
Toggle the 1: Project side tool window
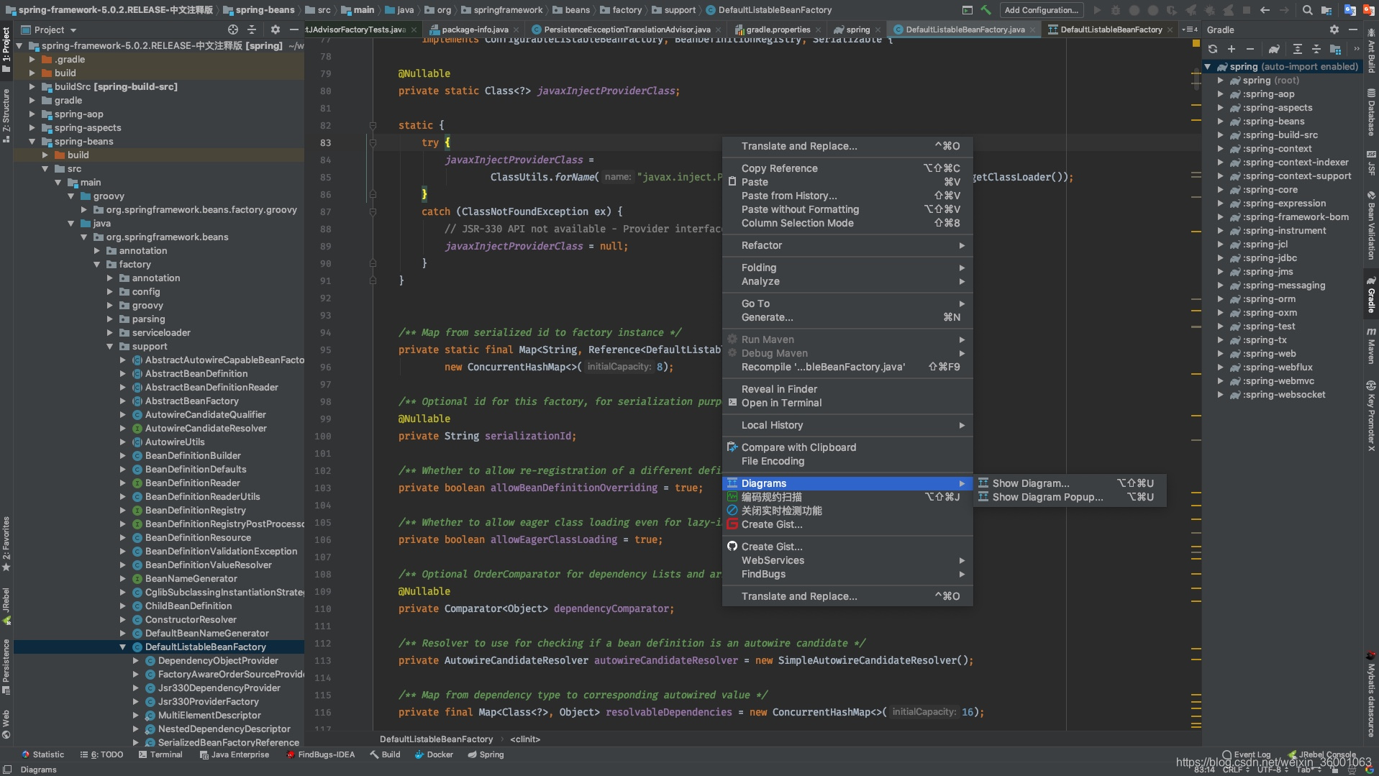pos(6,49)
